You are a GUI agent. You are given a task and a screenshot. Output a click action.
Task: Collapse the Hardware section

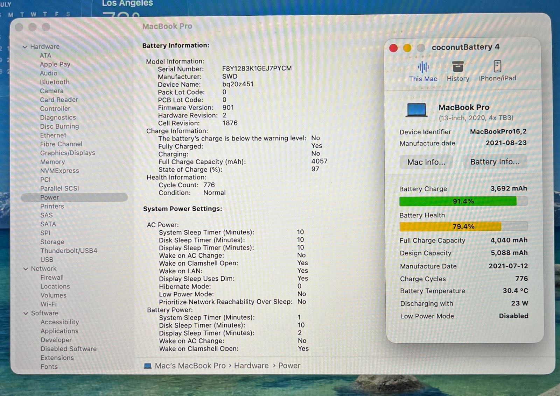pos(25,47)
